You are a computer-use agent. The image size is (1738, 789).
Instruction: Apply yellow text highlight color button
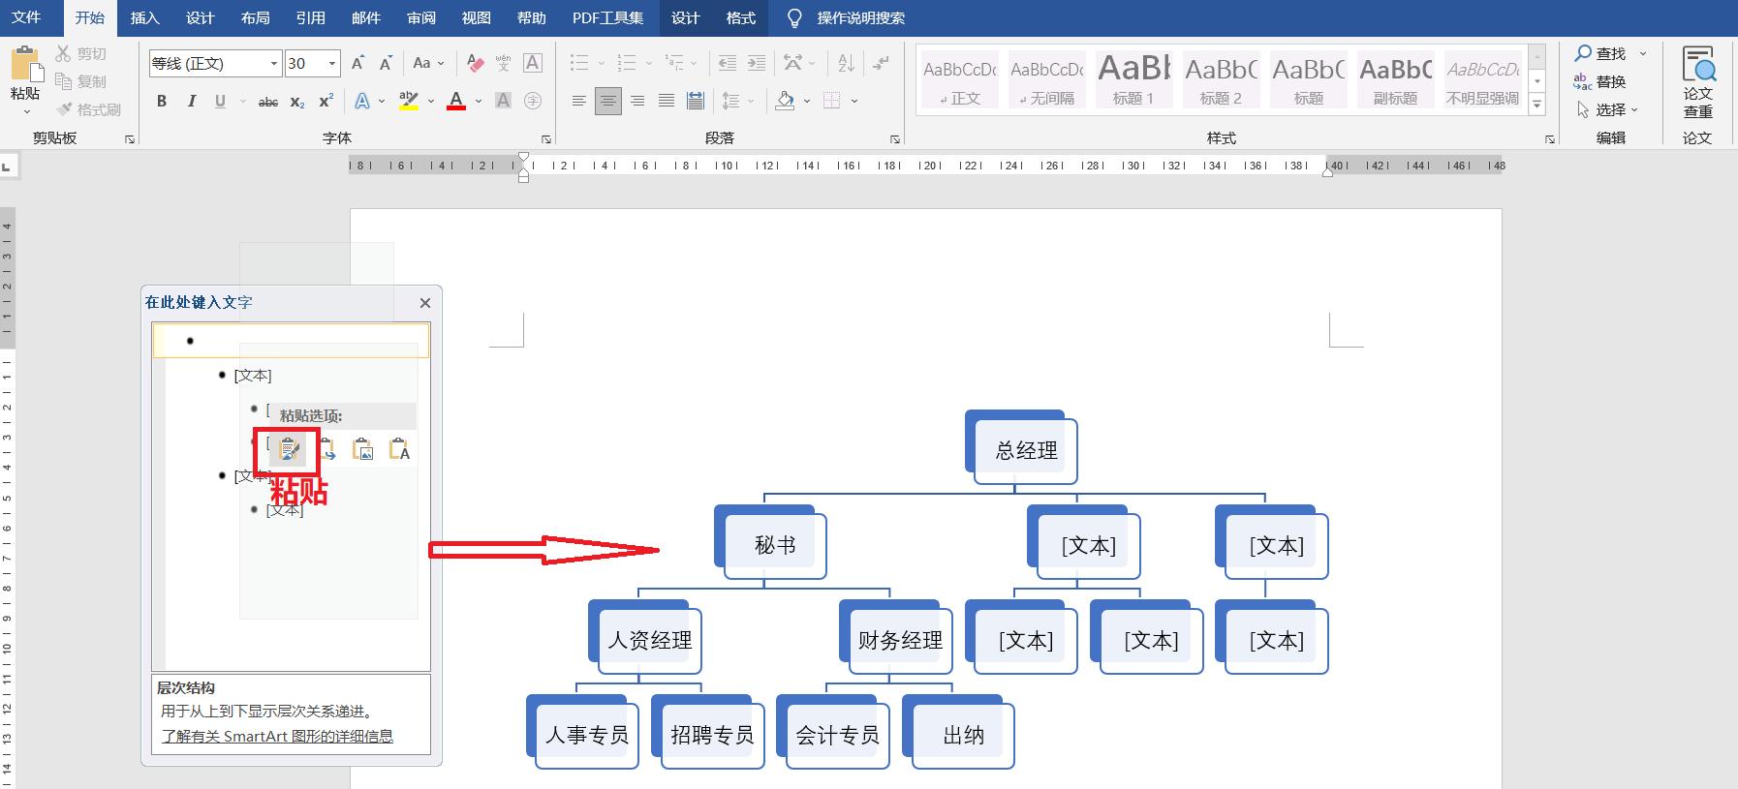(x=409, y=101)
